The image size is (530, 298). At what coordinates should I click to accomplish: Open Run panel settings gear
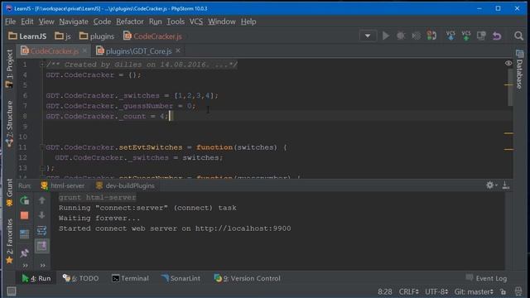coord(490,185)
